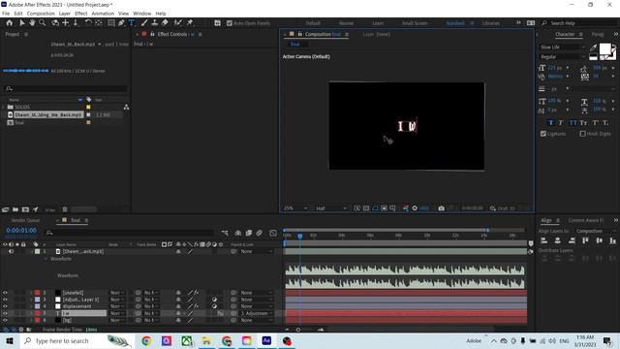Switch to the Learn workspace

378,23
